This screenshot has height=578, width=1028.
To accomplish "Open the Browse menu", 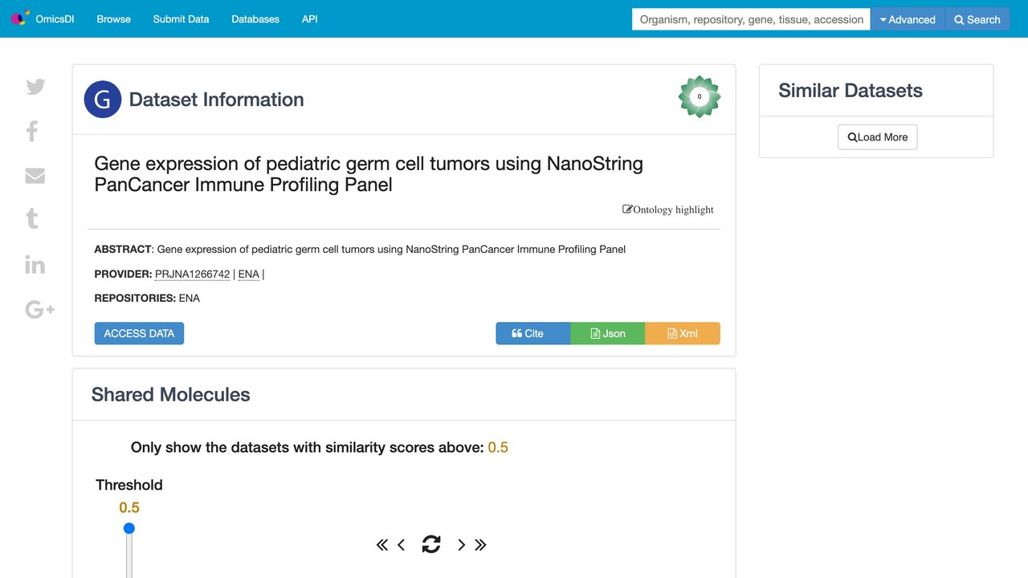I will [113, 19].
